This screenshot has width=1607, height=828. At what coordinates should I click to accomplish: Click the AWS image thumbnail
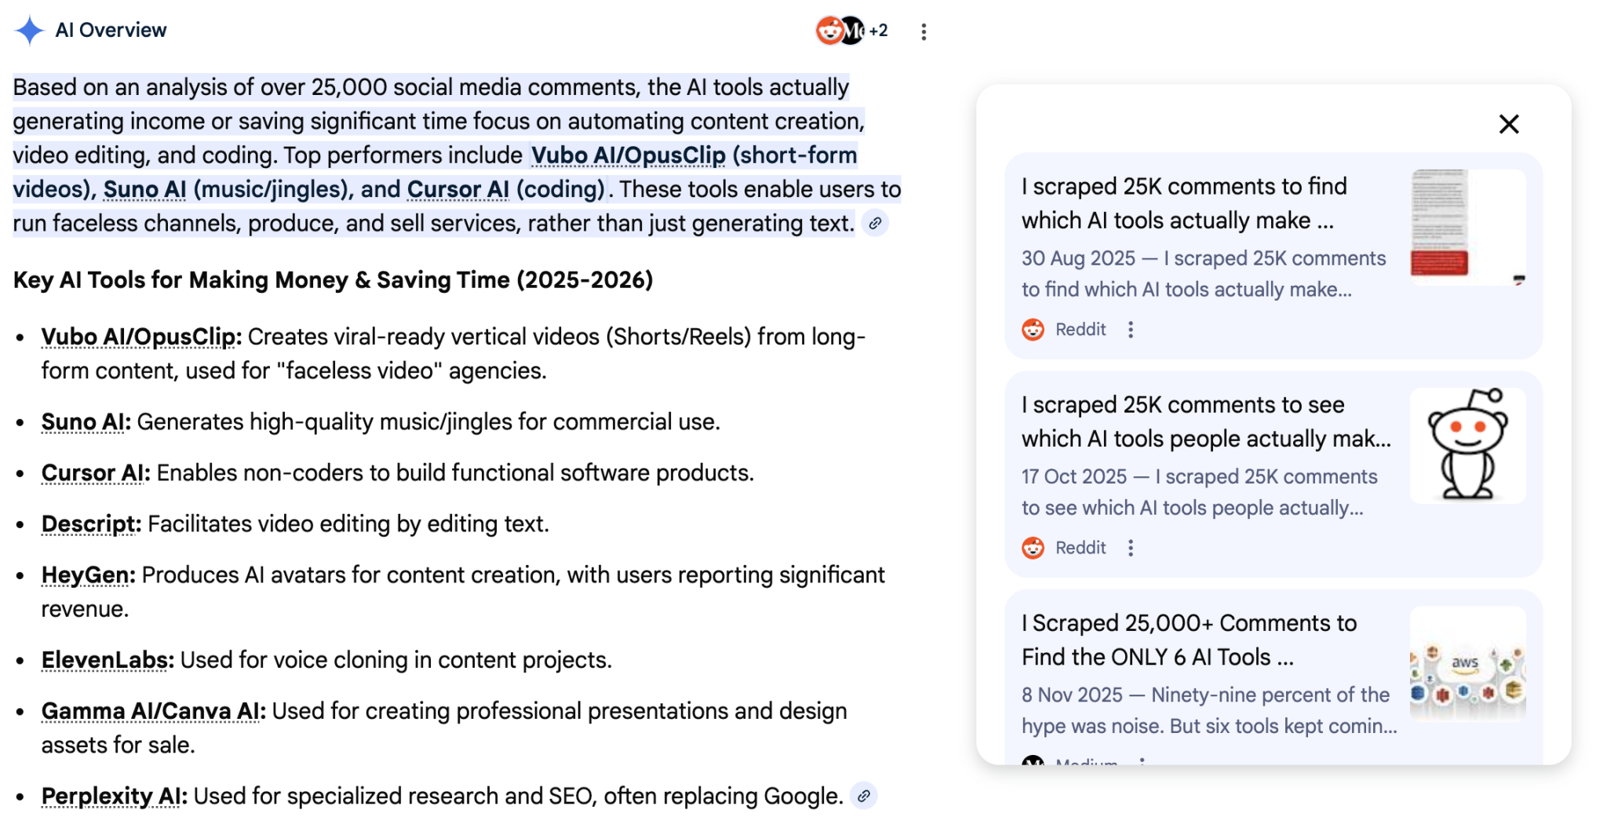pos(1467,663)
